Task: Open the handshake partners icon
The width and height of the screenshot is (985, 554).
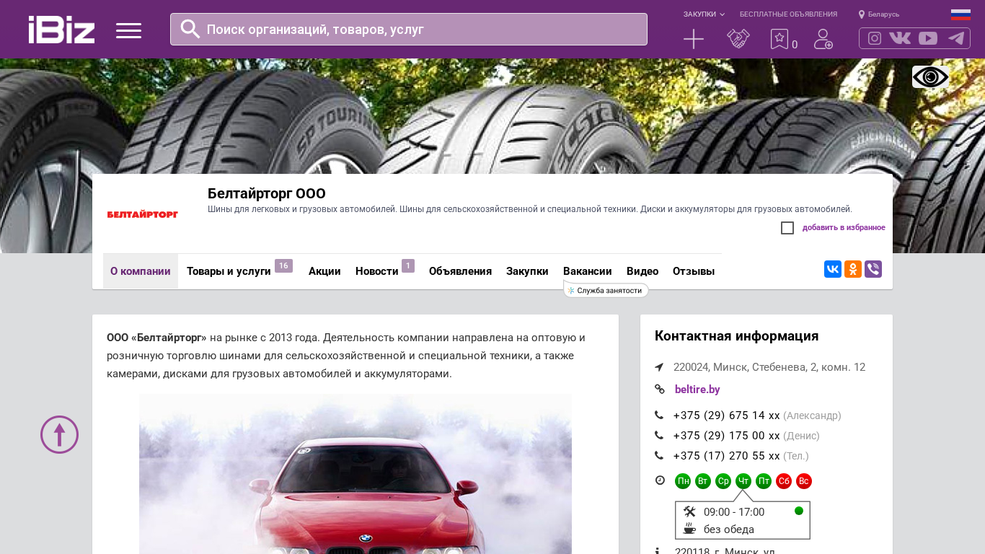Action: pos(738,39)
